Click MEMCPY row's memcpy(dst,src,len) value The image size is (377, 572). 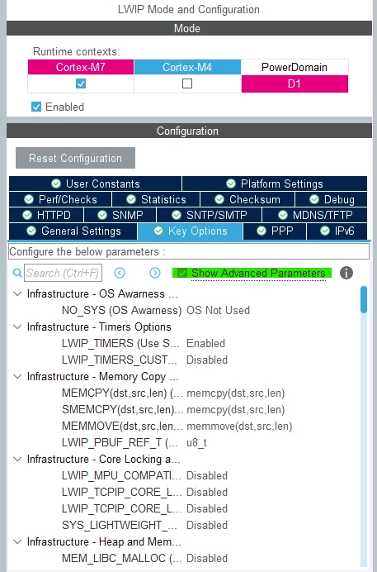point(235,393)
